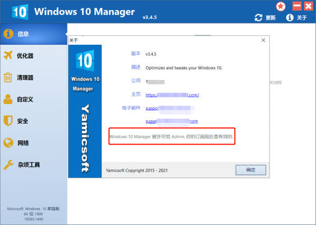The width and height of the screenshot is (316, 225).
Task: Open the 主页 homepage https link
Action: [172, 95]
